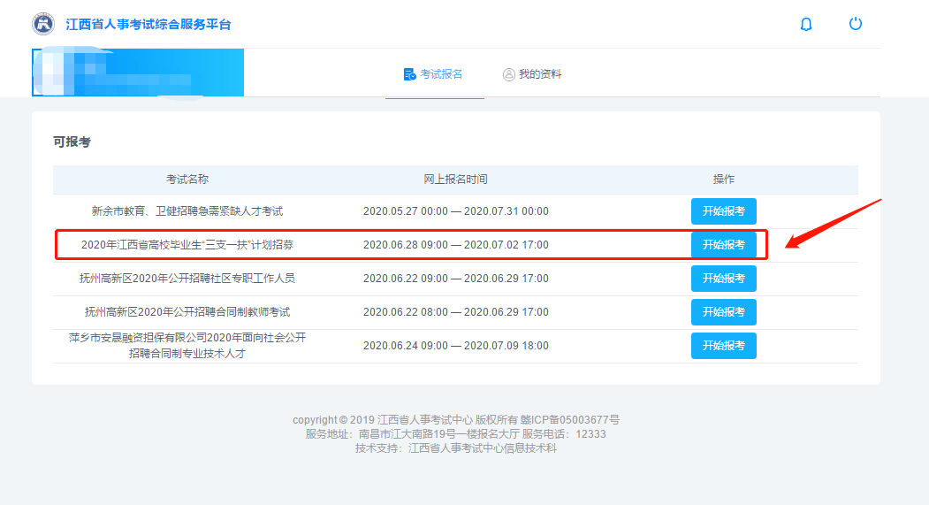
Task: Select the 操作 column header
Action: pyautogui.click(x=723, y=179)
